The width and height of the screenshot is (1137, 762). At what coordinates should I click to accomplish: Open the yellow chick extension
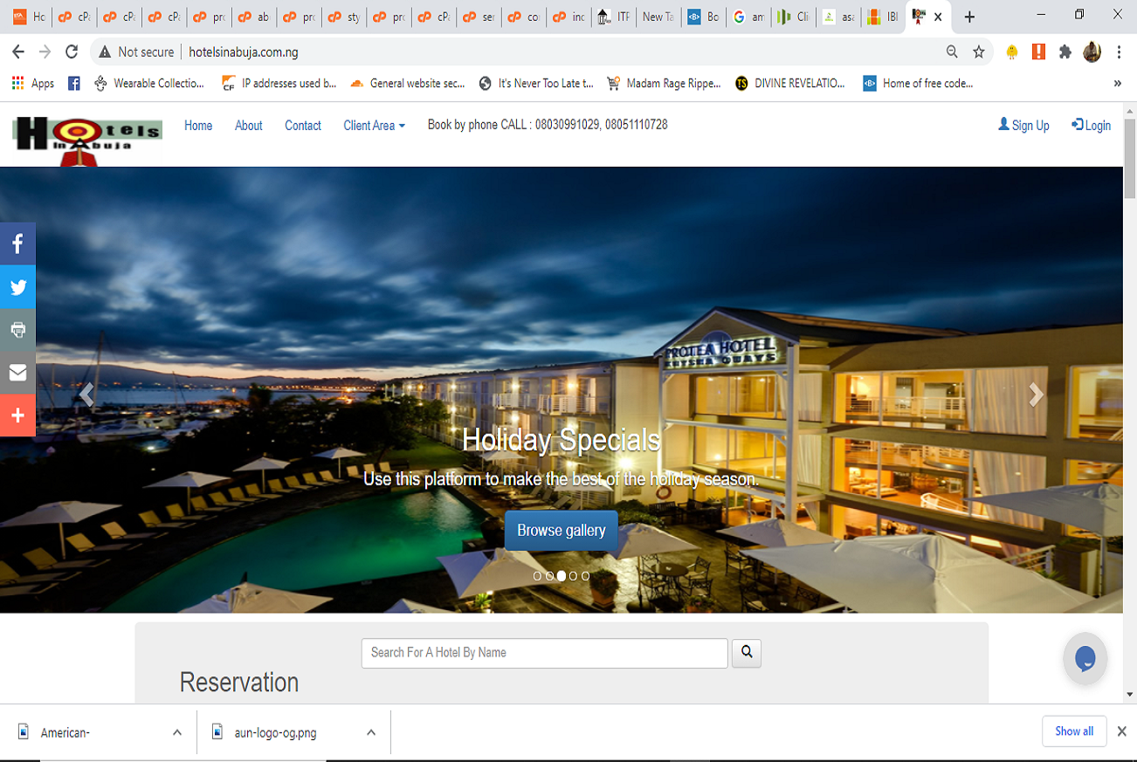pos(1012,52)
